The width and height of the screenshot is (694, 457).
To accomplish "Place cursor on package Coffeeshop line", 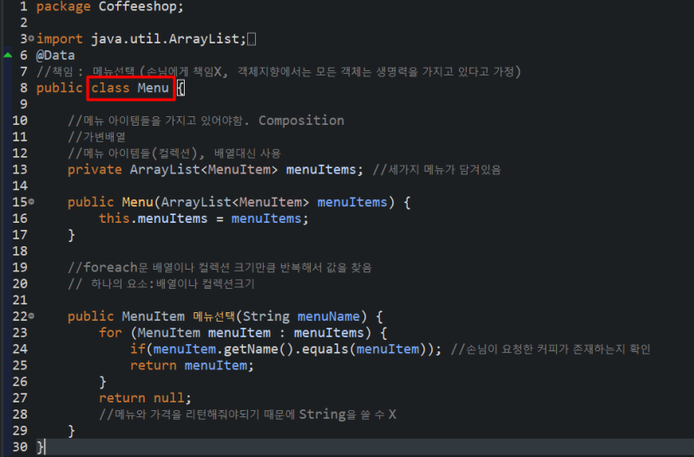I will pos(110,7).
